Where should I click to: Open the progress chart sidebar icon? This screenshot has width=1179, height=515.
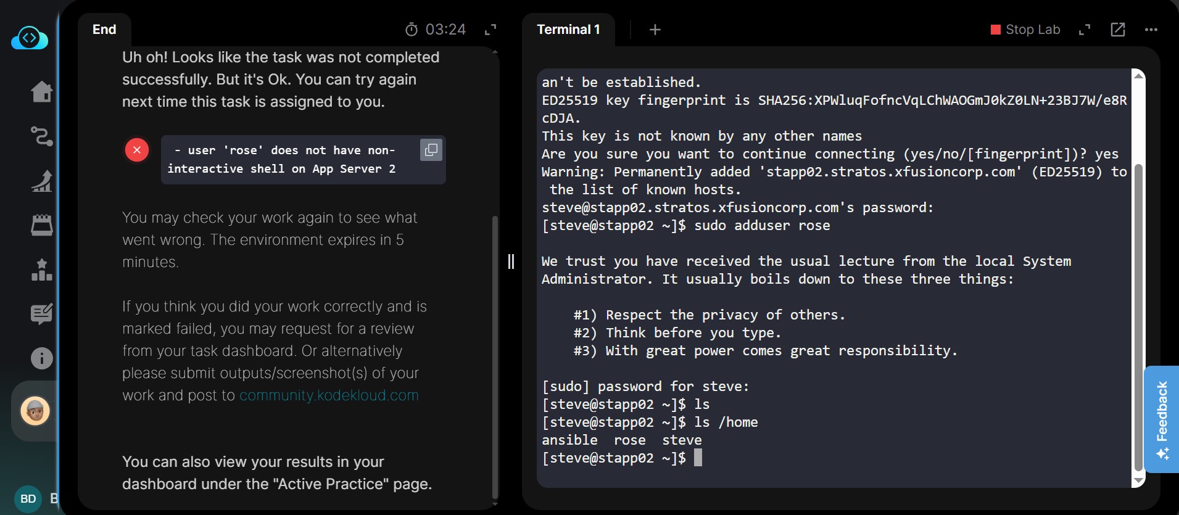(41, 181)
